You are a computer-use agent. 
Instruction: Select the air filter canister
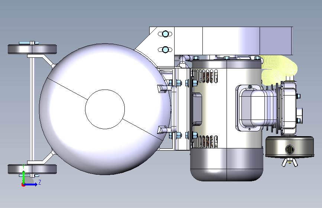click(290, 147)
